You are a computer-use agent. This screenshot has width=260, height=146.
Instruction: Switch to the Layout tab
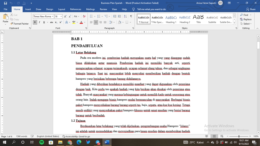61,9
